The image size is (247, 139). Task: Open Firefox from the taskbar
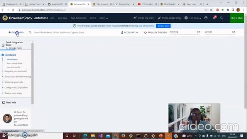point(123,136)
